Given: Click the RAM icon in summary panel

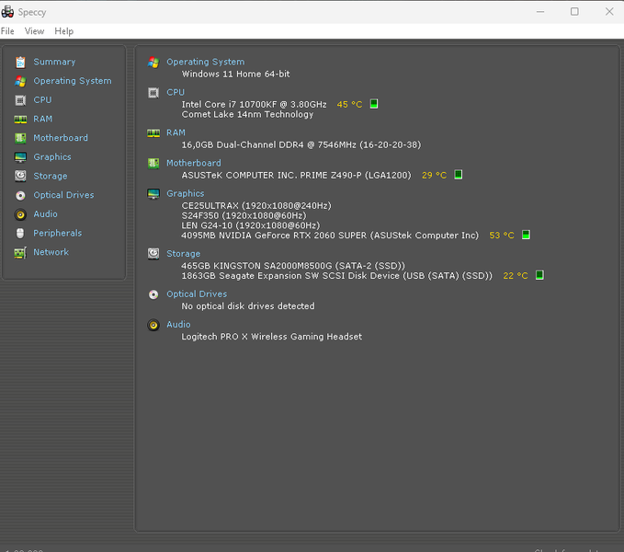Looking at the screenshot, I should [x=153, y=133].
